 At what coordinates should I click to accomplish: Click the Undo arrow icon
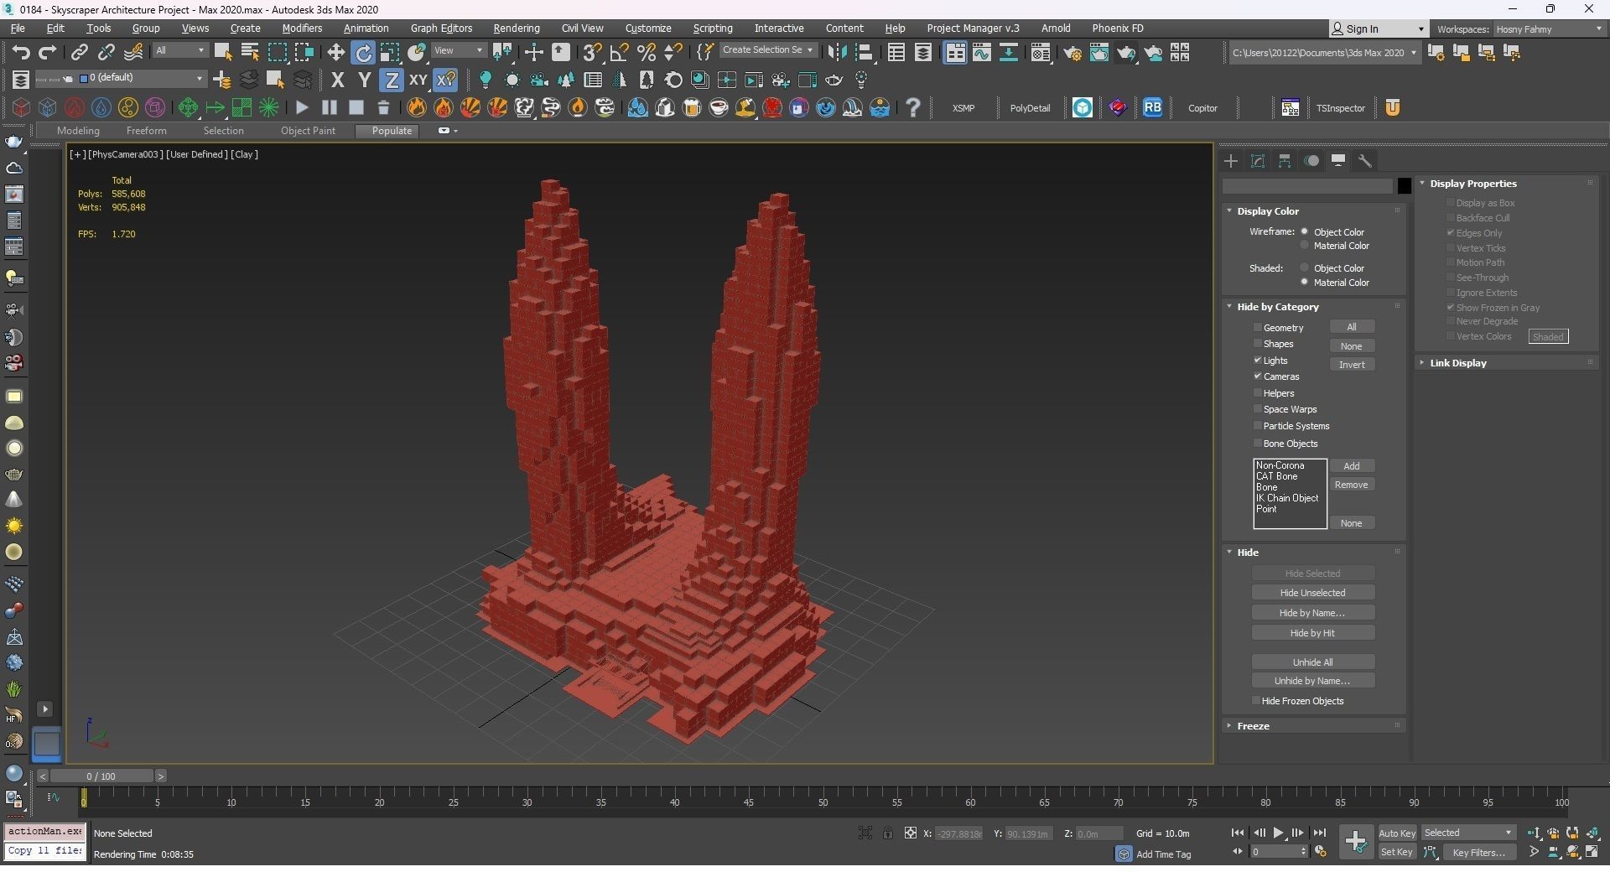[20, 53]
